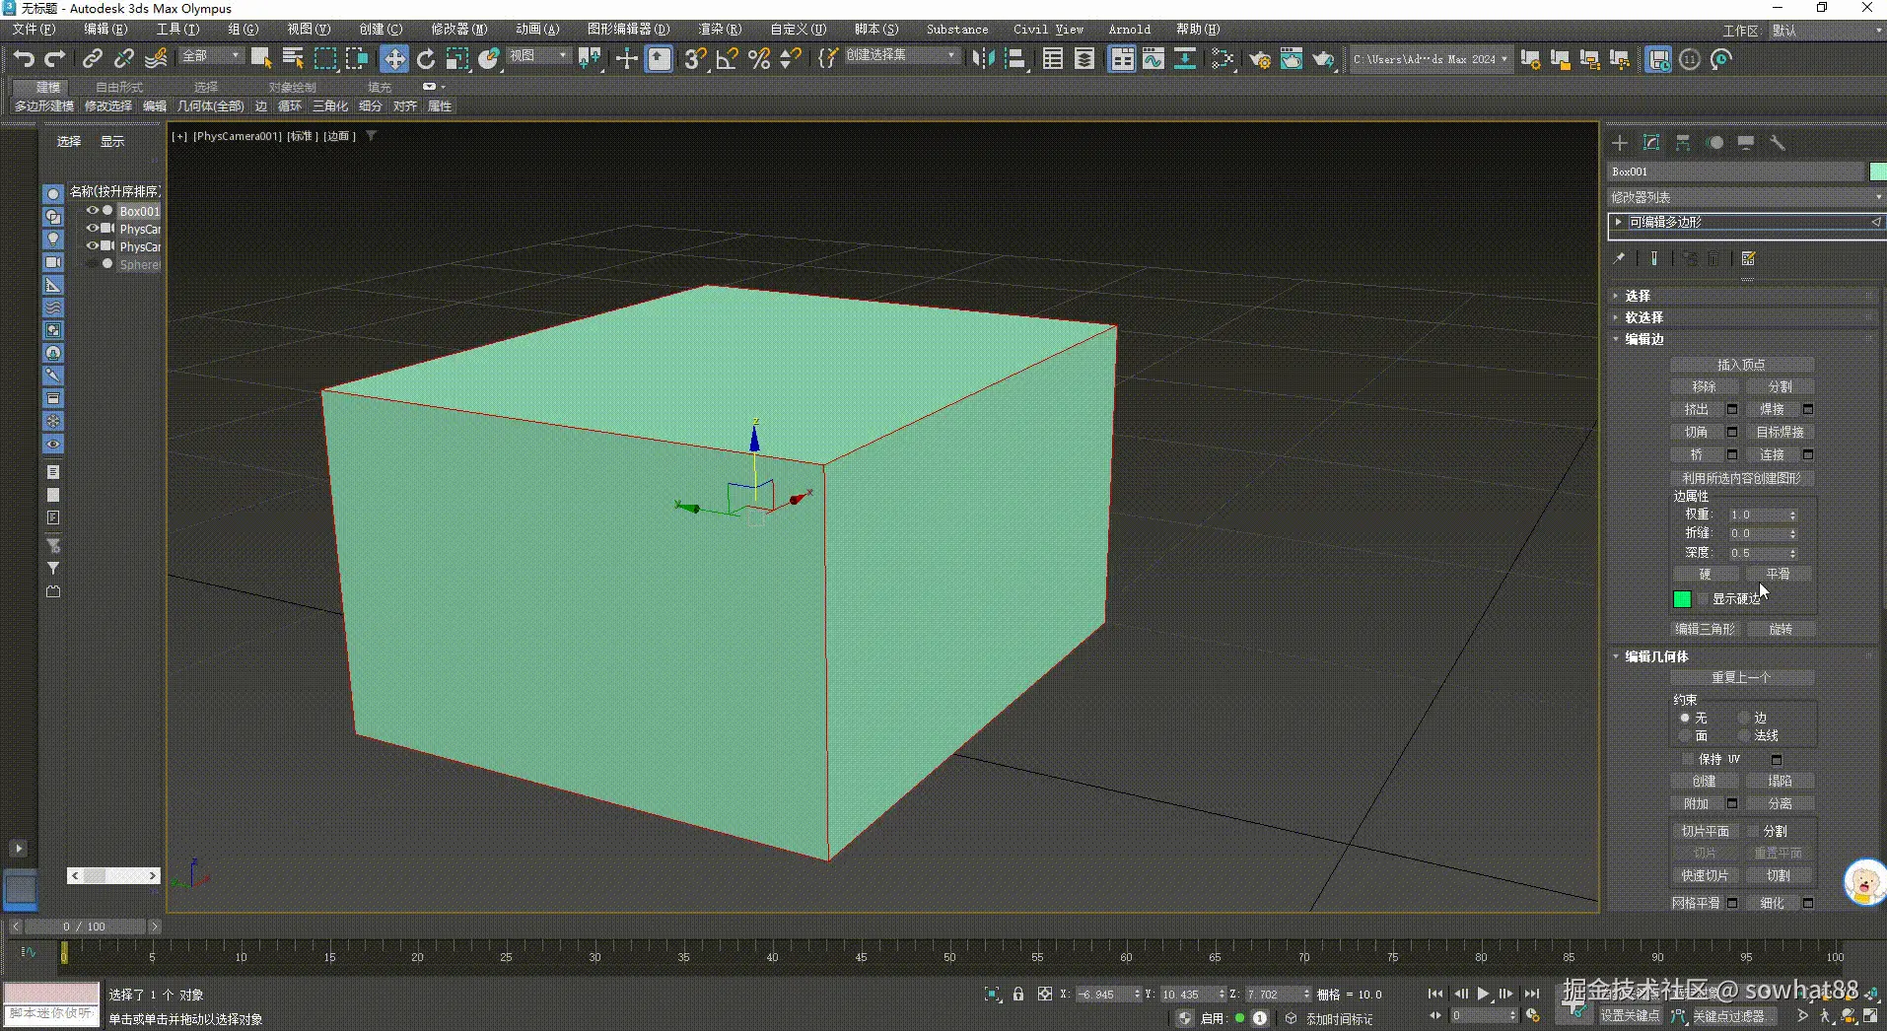The image size is (1887, 1031).
Task: Click the 插入顶点 button
Action: pos(1741,365)
